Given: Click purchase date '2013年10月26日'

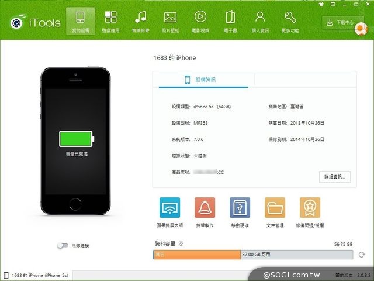Looking at the screenshot, I should coord(307,123).
